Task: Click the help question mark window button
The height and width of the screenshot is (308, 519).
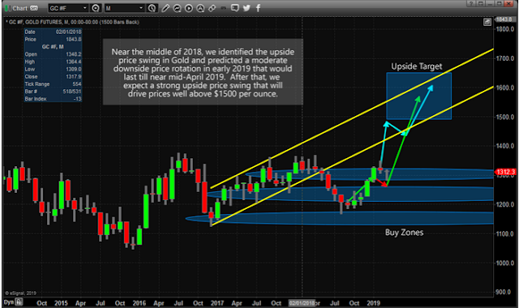Action: click(x=471, y=3)
